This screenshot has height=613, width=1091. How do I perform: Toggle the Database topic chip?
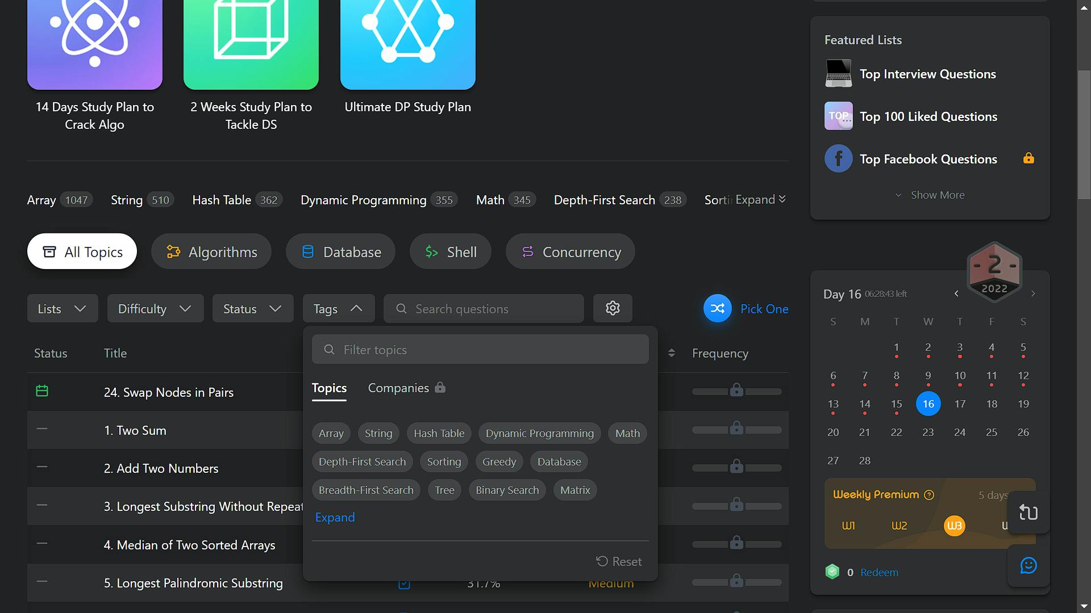point(559,461)
